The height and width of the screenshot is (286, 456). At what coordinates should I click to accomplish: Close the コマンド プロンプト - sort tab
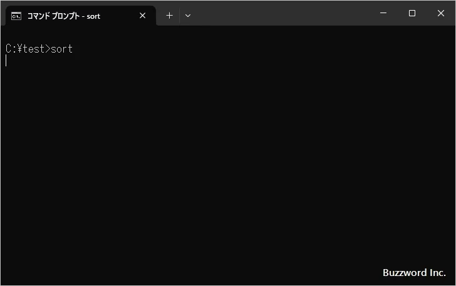(142, 16)
